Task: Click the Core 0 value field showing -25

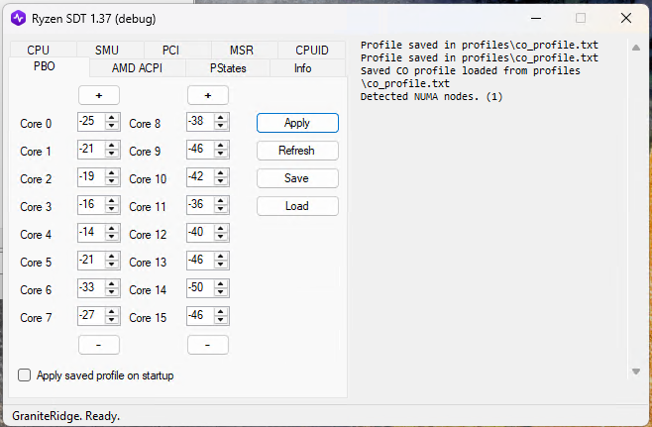Action: (91, 122)
